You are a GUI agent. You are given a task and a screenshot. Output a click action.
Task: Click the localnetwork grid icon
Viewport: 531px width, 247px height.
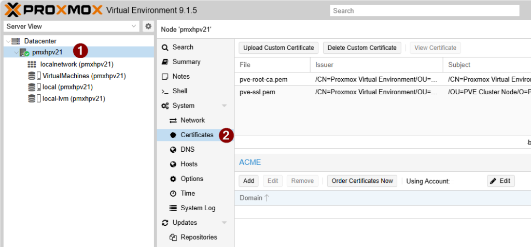tap(32, 64)
